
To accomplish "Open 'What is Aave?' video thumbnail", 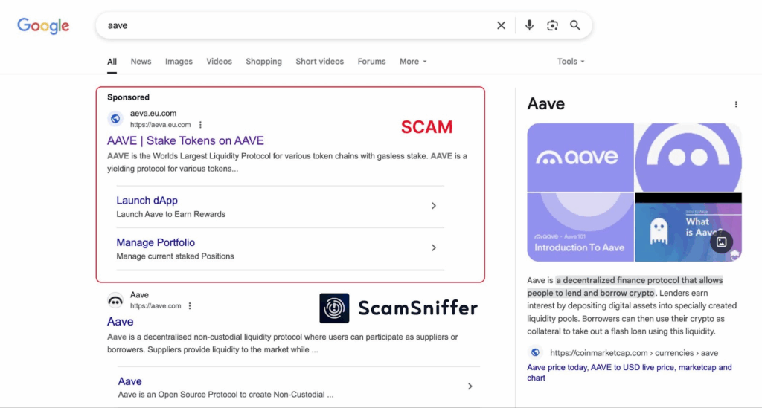I will 688,227.
